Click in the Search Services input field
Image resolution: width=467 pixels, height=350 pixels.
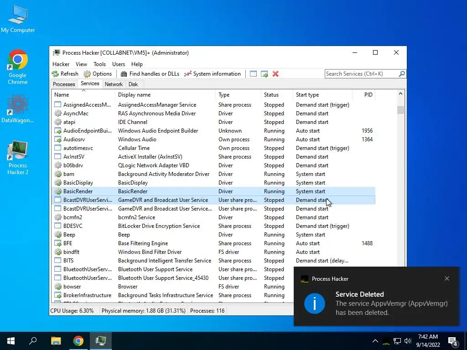pyautogui.click(x=361, y=74)
